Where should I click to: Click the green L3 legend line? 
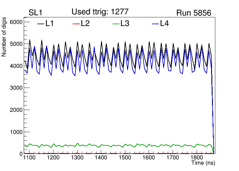(116, 24)
